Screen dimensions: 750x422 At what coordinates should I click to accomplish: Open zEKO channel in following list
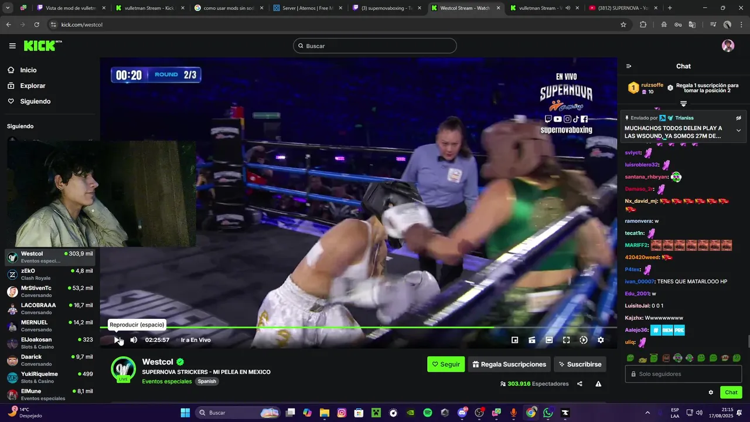tap(50, 274)
